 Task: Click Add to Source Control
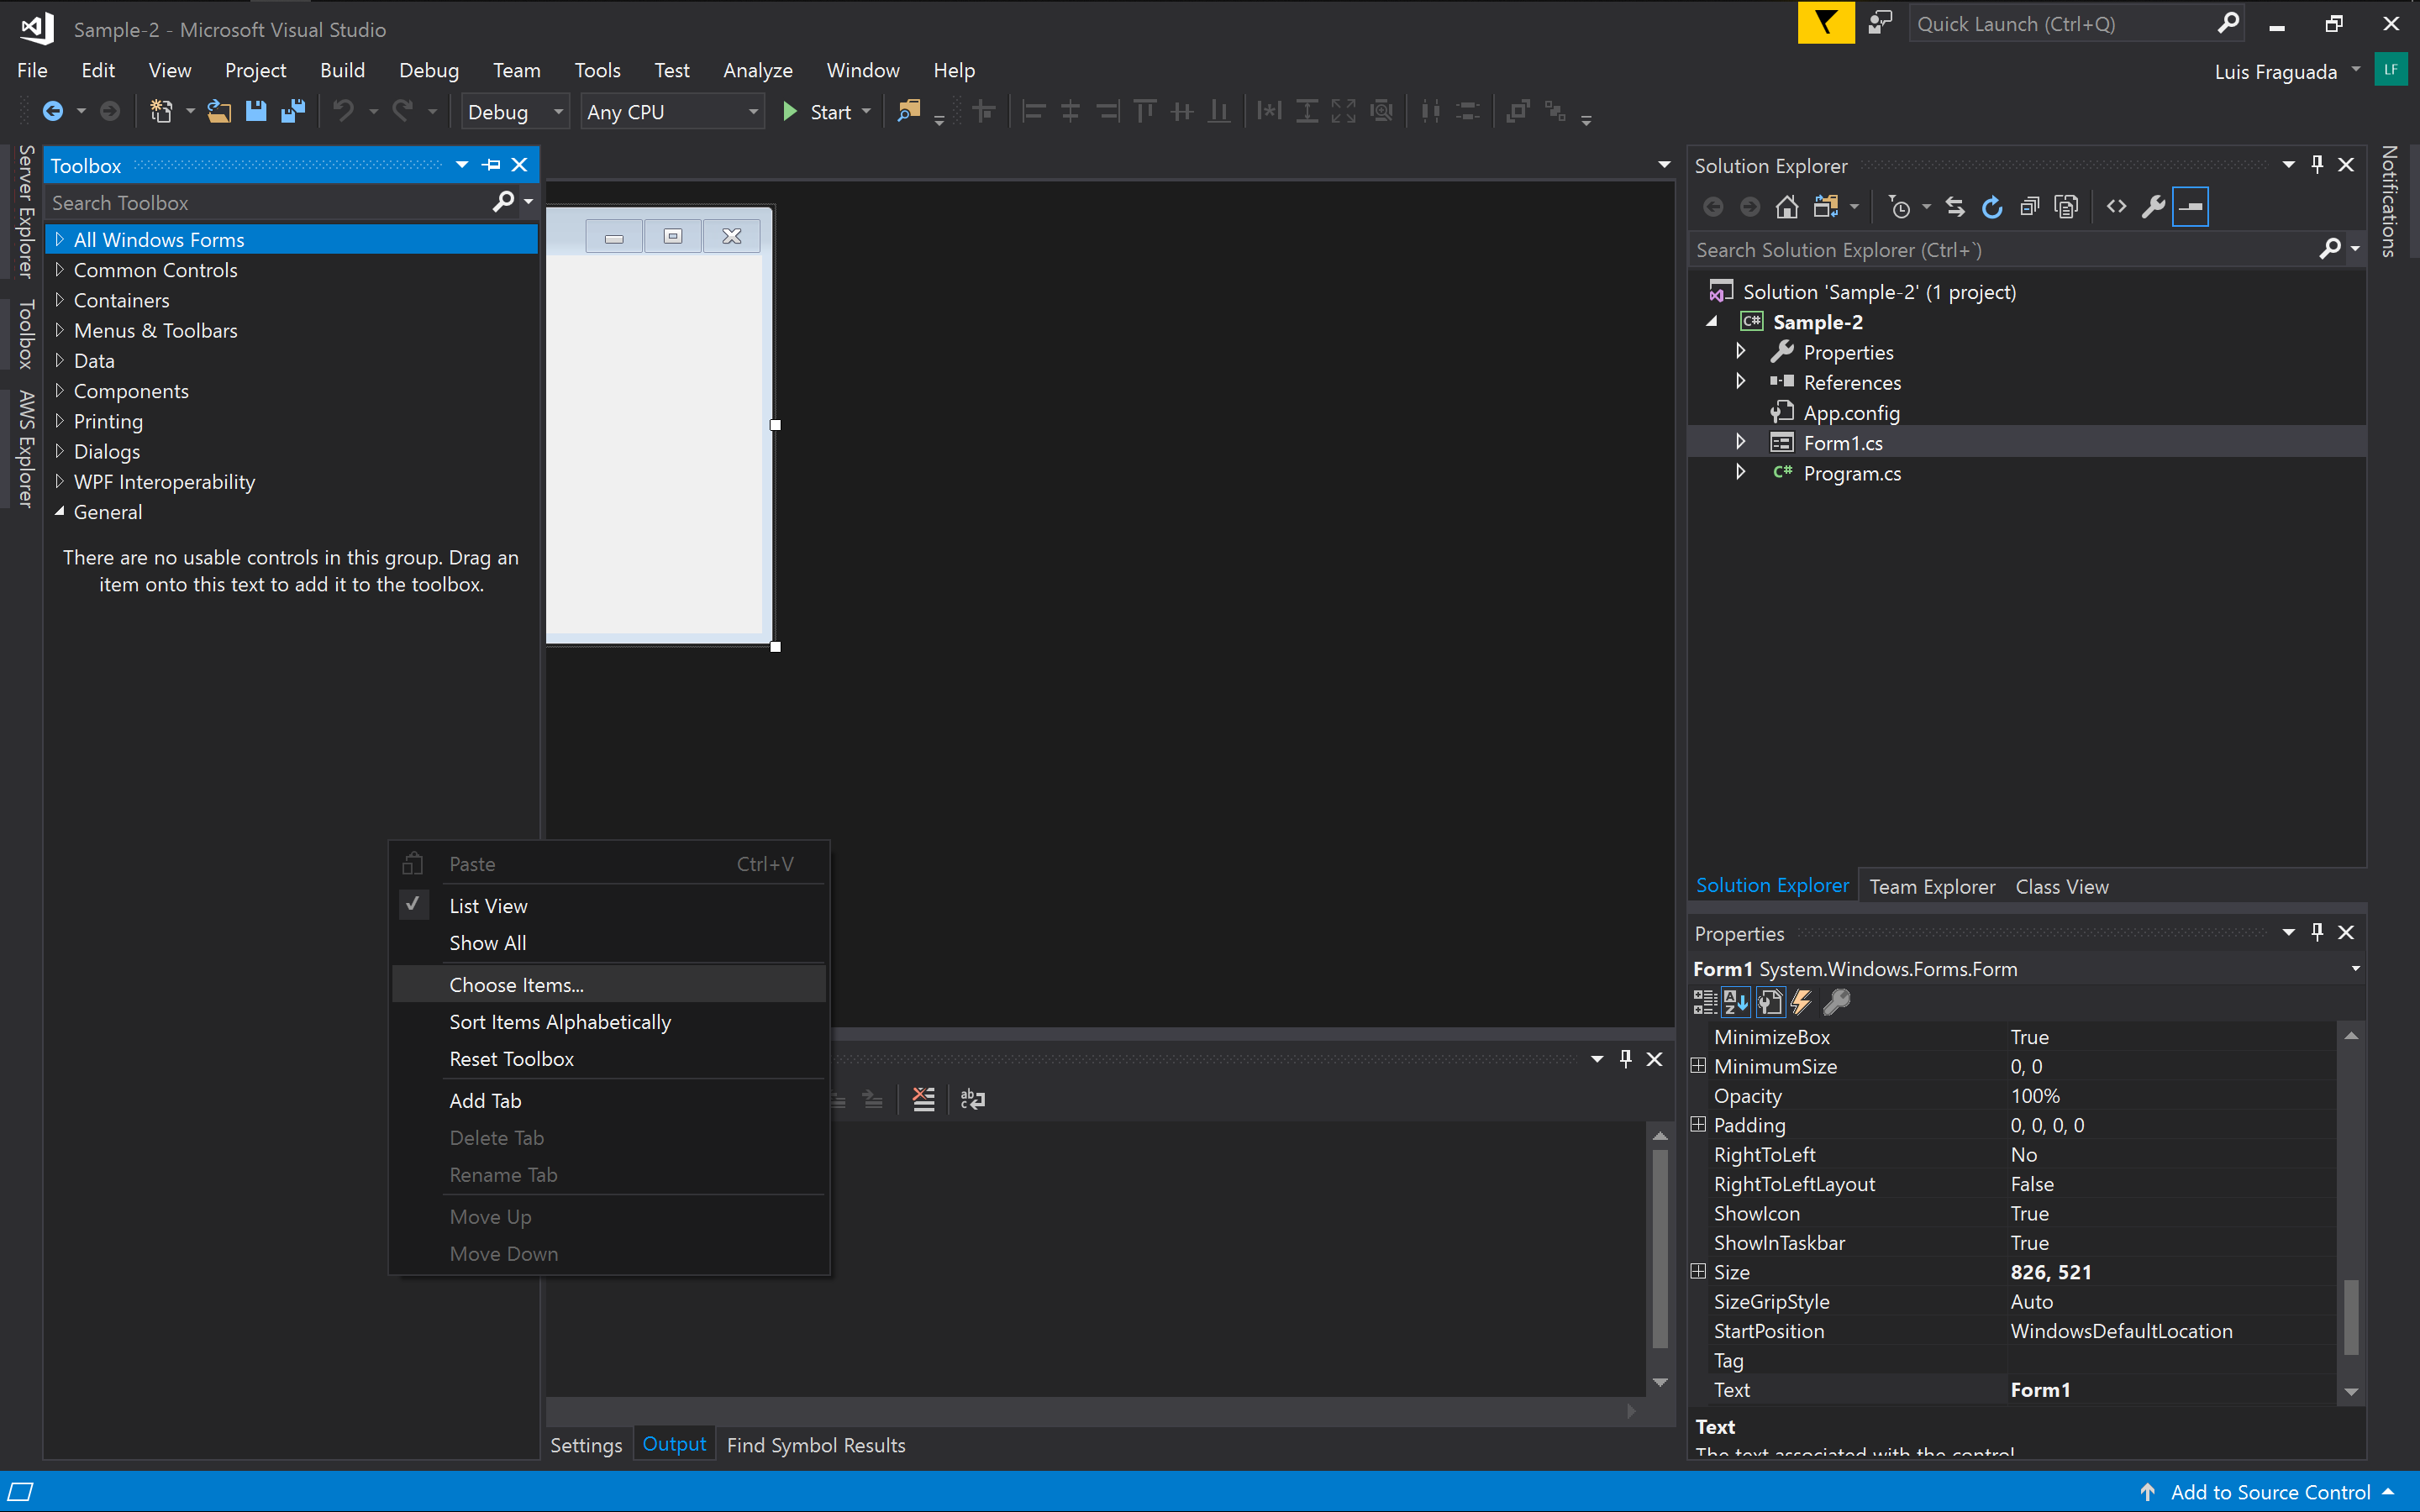(2269, 1491)
